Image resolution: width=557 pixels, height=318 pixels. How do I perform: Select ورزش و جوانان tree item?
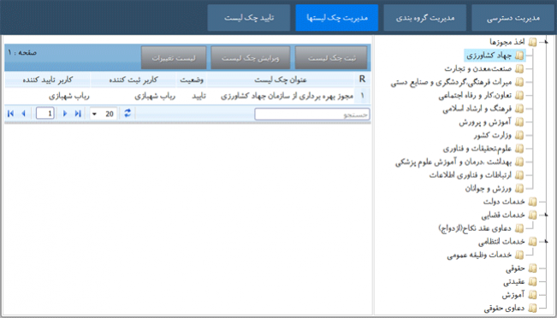(489, 188)
